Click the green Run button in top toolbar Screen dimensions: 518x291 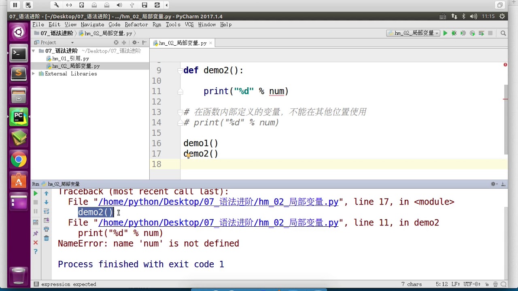tap(445, 33)
